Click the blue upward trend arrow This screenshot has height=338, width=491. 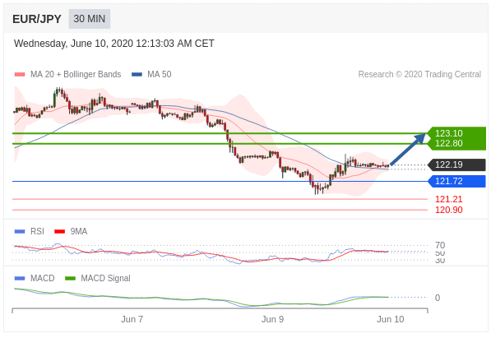click(408, 149)
